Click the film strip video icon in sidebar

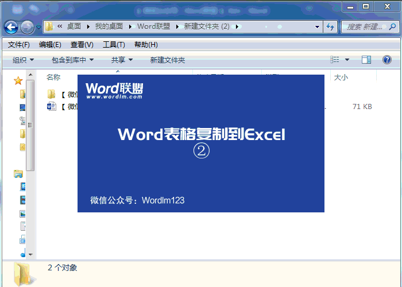[22, 200]
